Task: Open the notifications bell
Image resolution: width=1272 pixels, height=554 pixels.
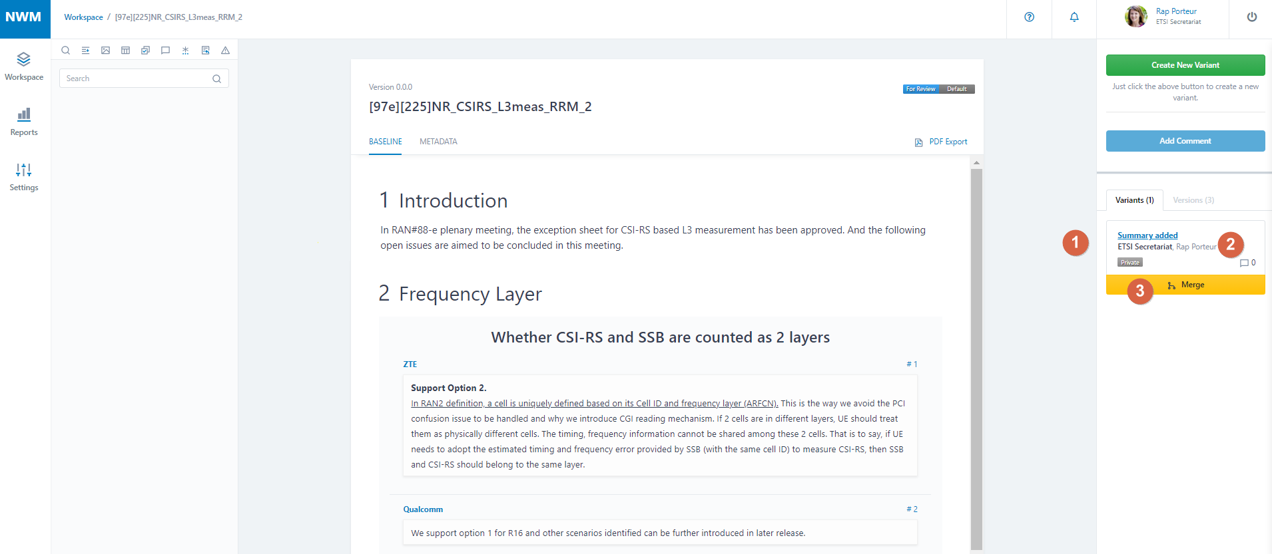Action: 1074,17
